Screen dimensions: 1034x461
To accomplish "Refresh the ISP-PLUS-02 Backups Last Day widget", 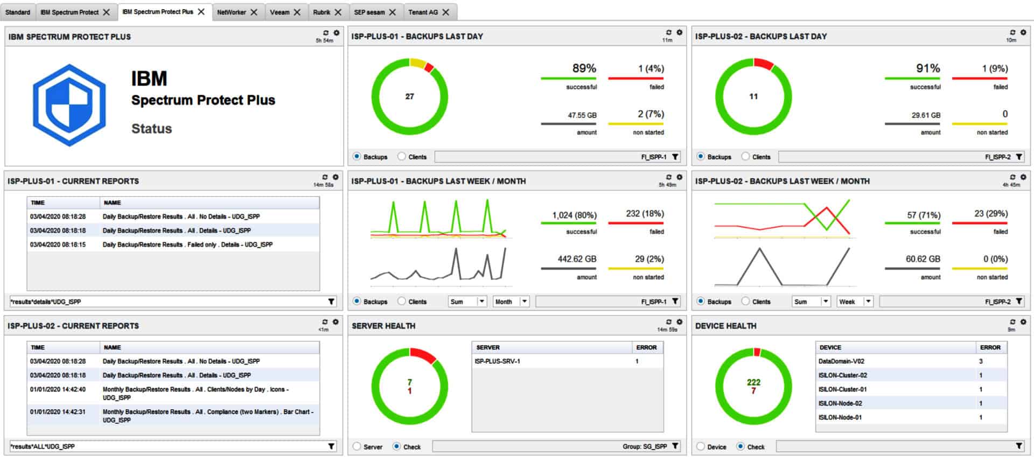I will click(1012, 32).
